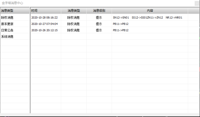The image size is (200, 117).
Task: Select the 2020-10-27 07:54:04 timestamp cell
Action: (44, 24)
